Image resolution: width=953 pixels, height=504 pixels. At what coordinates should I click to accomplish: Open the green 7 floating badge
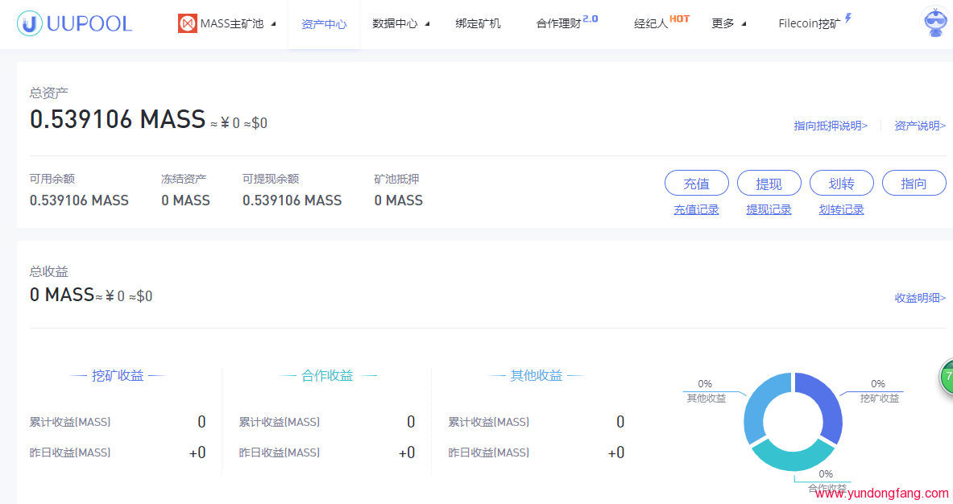click(x=947, y=377)
